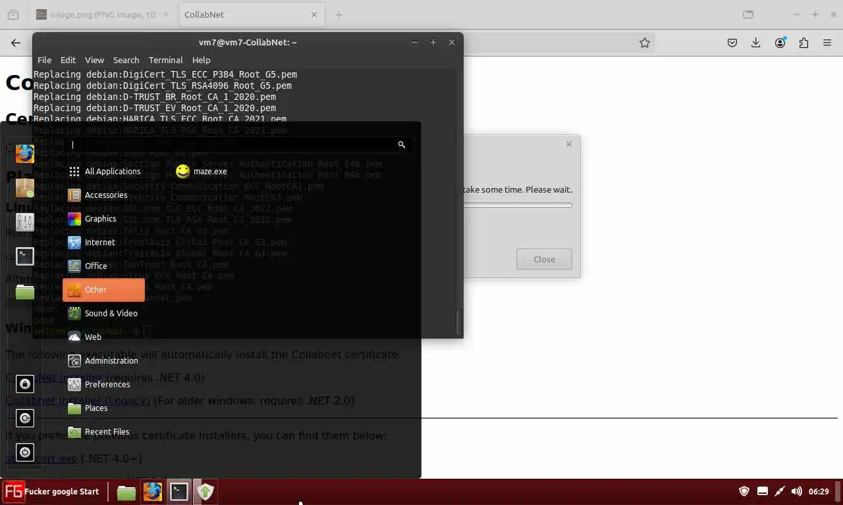
Task: Click the progress bar in wait dialog
Action: click(x=518, y=205)
